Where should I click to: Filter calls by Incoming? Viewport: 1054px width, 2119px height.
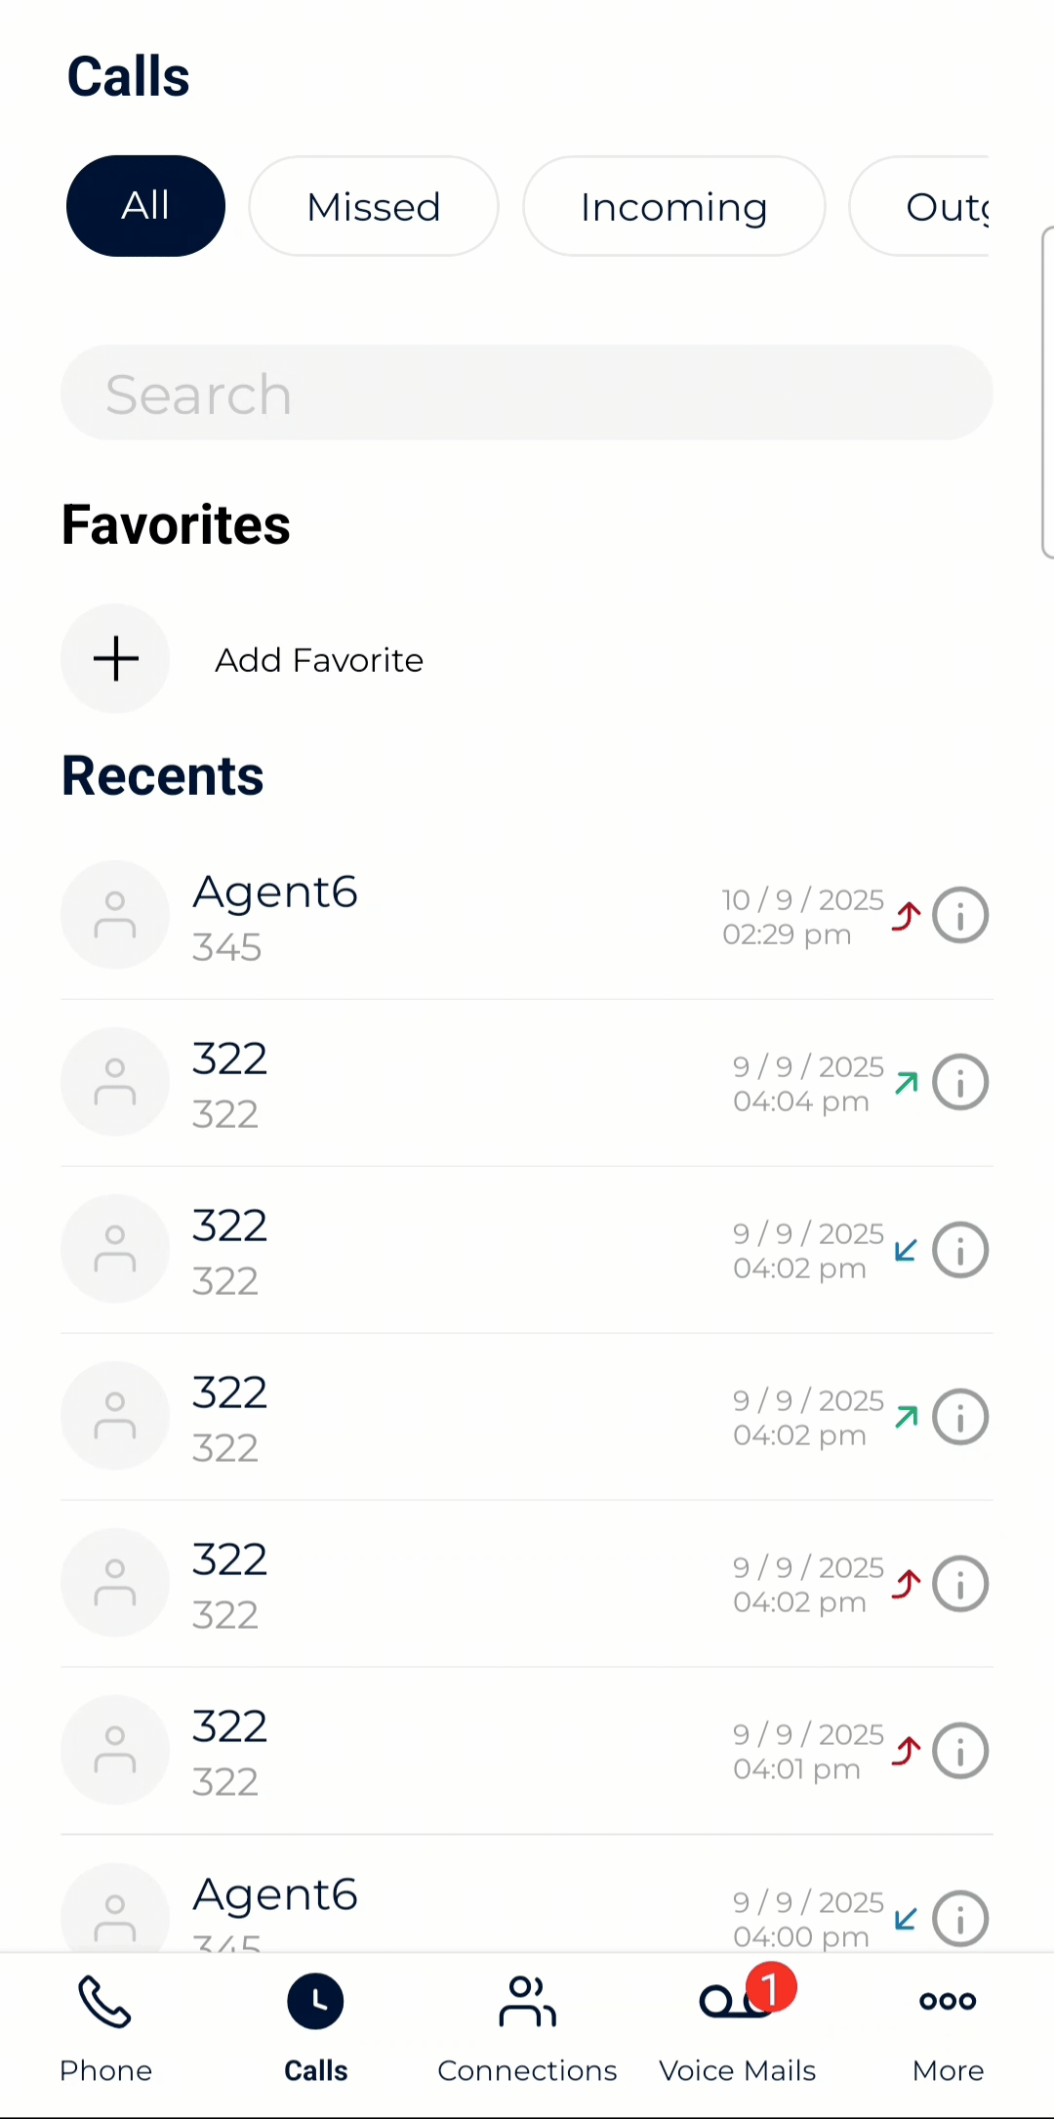point(673,206)
